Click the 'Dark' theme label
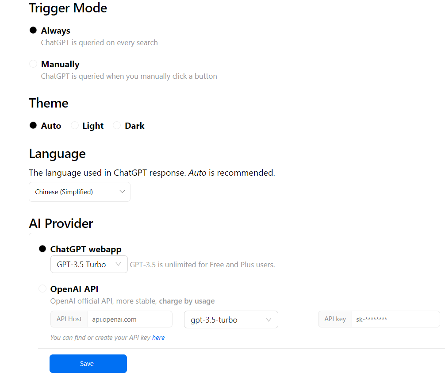Screen dimensions: 445x381 pos(134,126)
